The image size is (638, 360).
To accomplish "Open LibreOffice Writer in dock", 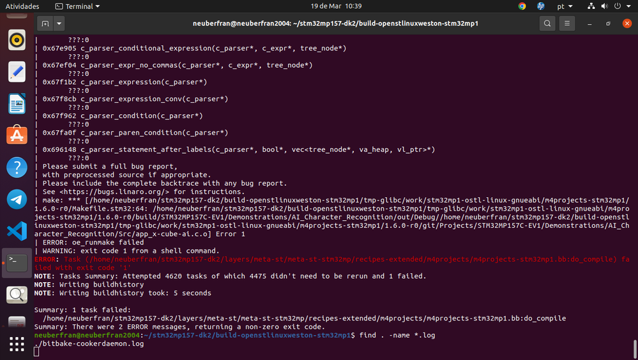I will coord(17,103).
